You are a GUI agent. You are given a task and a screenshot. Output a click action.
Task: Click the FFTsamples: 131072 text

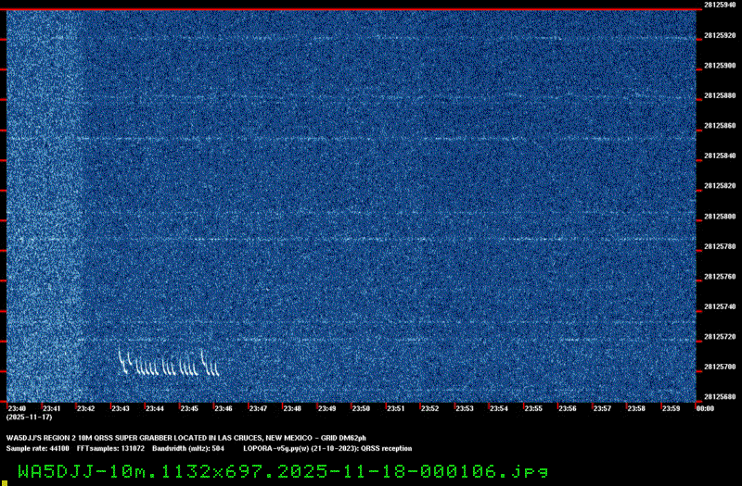point(110,449)
